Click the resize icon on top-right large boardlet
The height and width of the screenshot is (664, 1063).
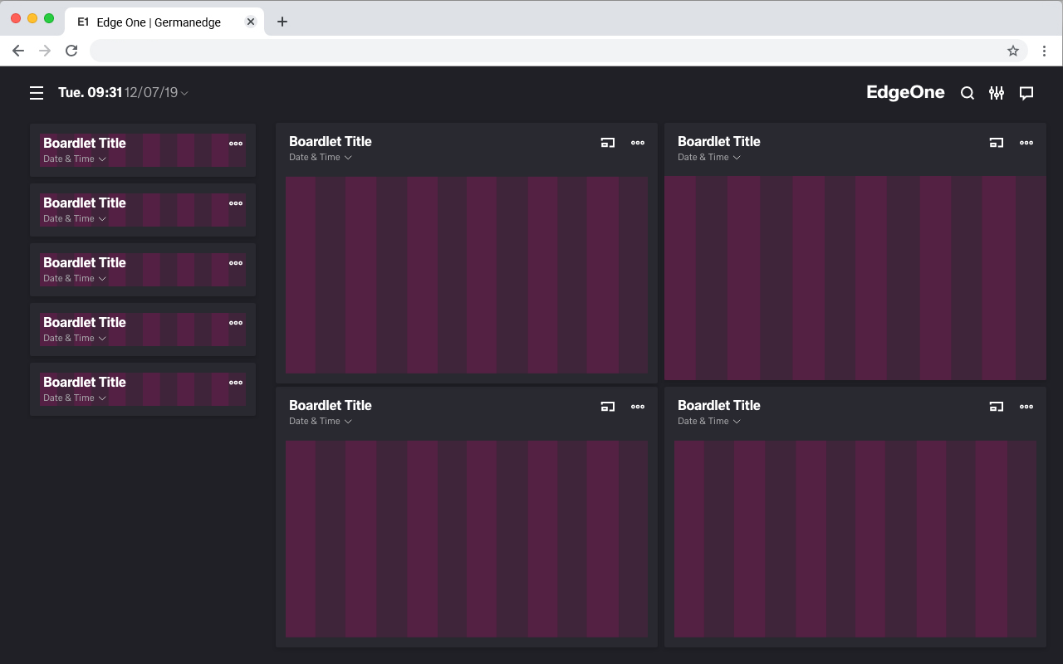pyautogui.click(x=997, y=143)
